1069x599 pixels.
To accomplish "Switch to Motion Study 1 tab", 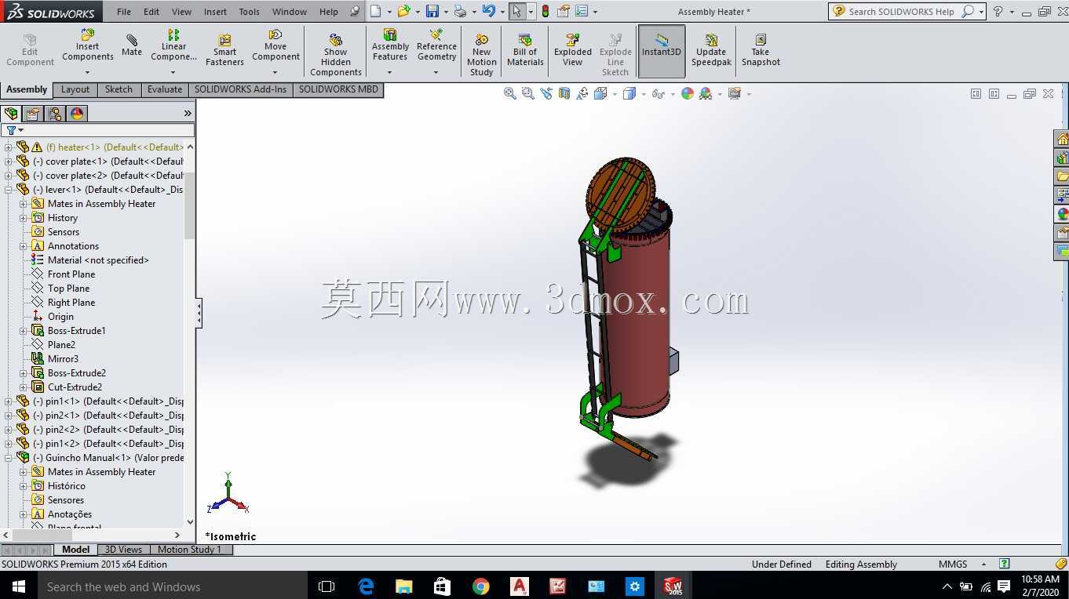I will point(189,550).
